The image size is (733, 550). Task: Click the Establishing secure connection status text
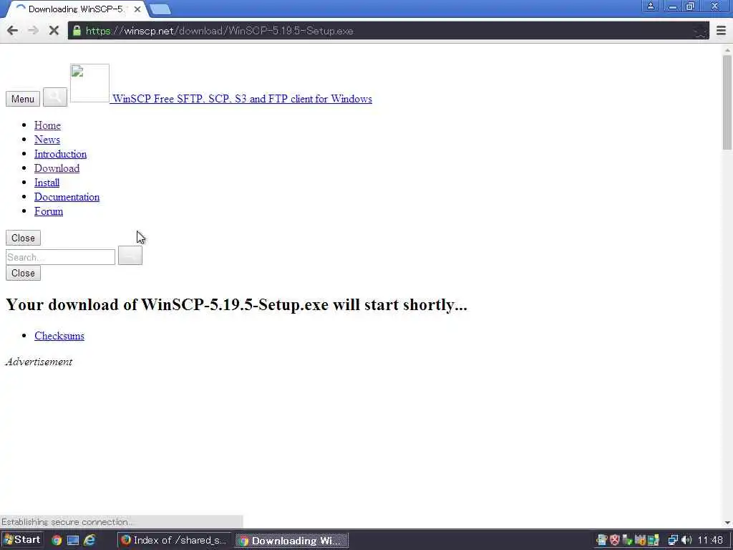click(x=67, y=522)
